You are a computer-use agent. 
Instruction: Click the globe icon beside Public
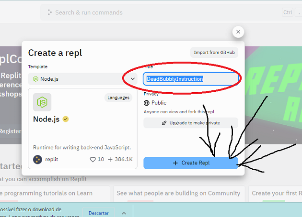(147, 103)
